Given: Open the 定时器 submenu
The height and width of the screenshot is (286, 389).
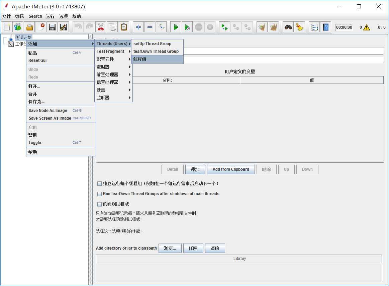Looking at the screenshot, I should click(x=113, y=67).
